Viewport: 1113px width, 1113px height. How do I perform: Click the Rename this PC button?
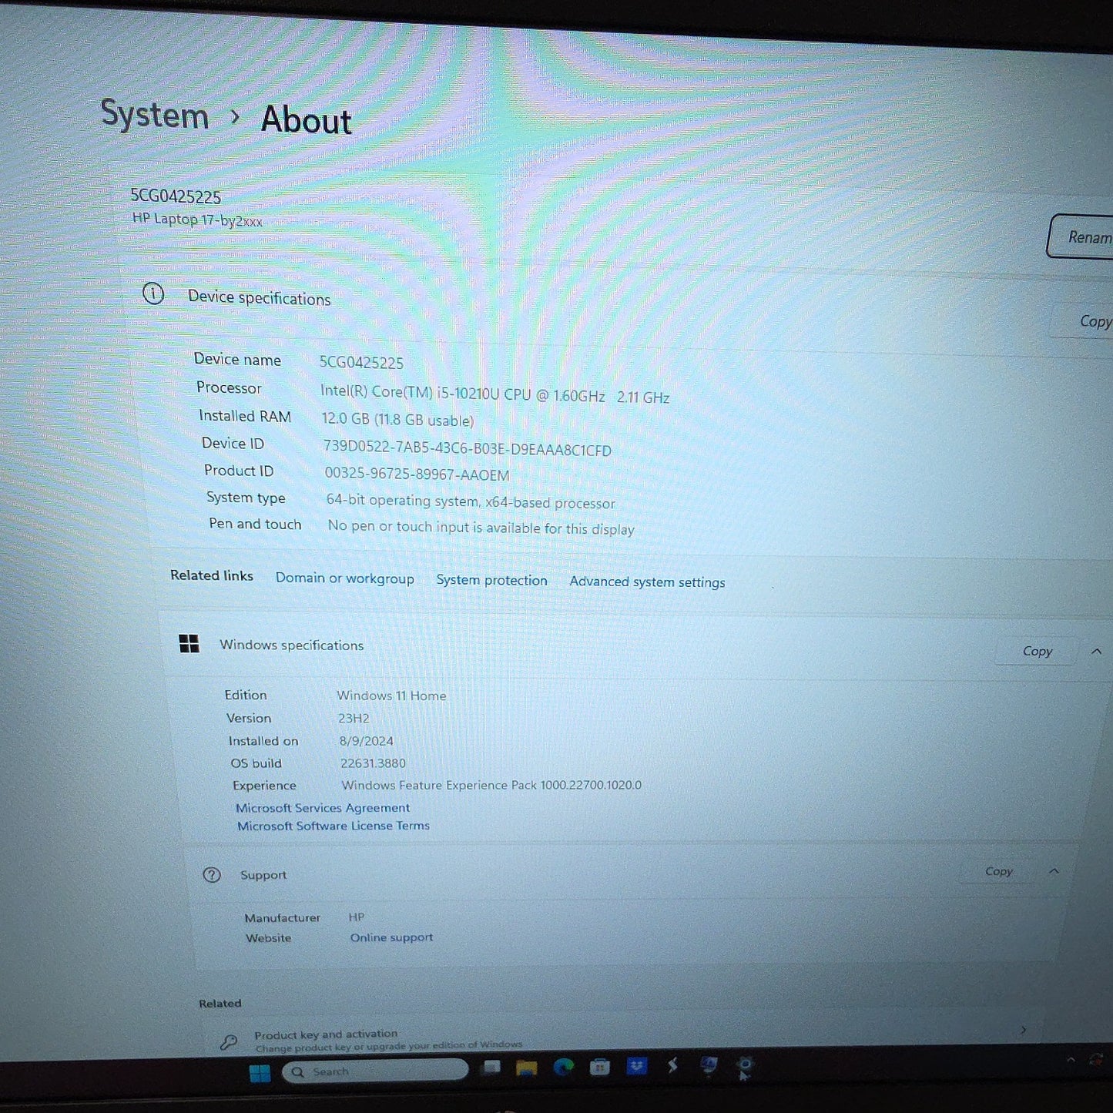coord(1080,236)
